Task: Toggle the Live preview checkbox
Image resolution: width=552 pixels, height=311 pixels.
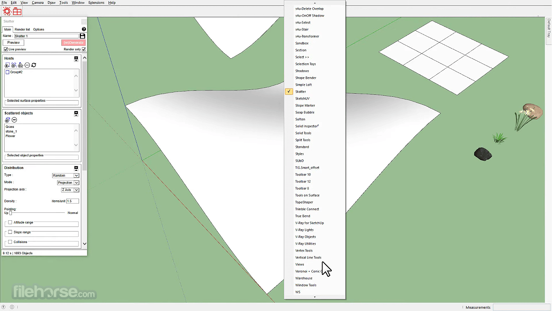Action: tap(6, 49)
